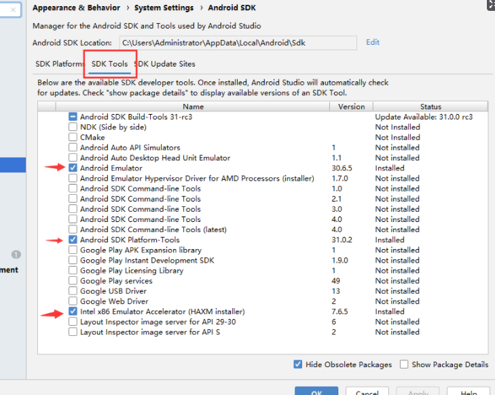Check Command-line Tools version 3.0 checkbox

click(x=73, y=209)
